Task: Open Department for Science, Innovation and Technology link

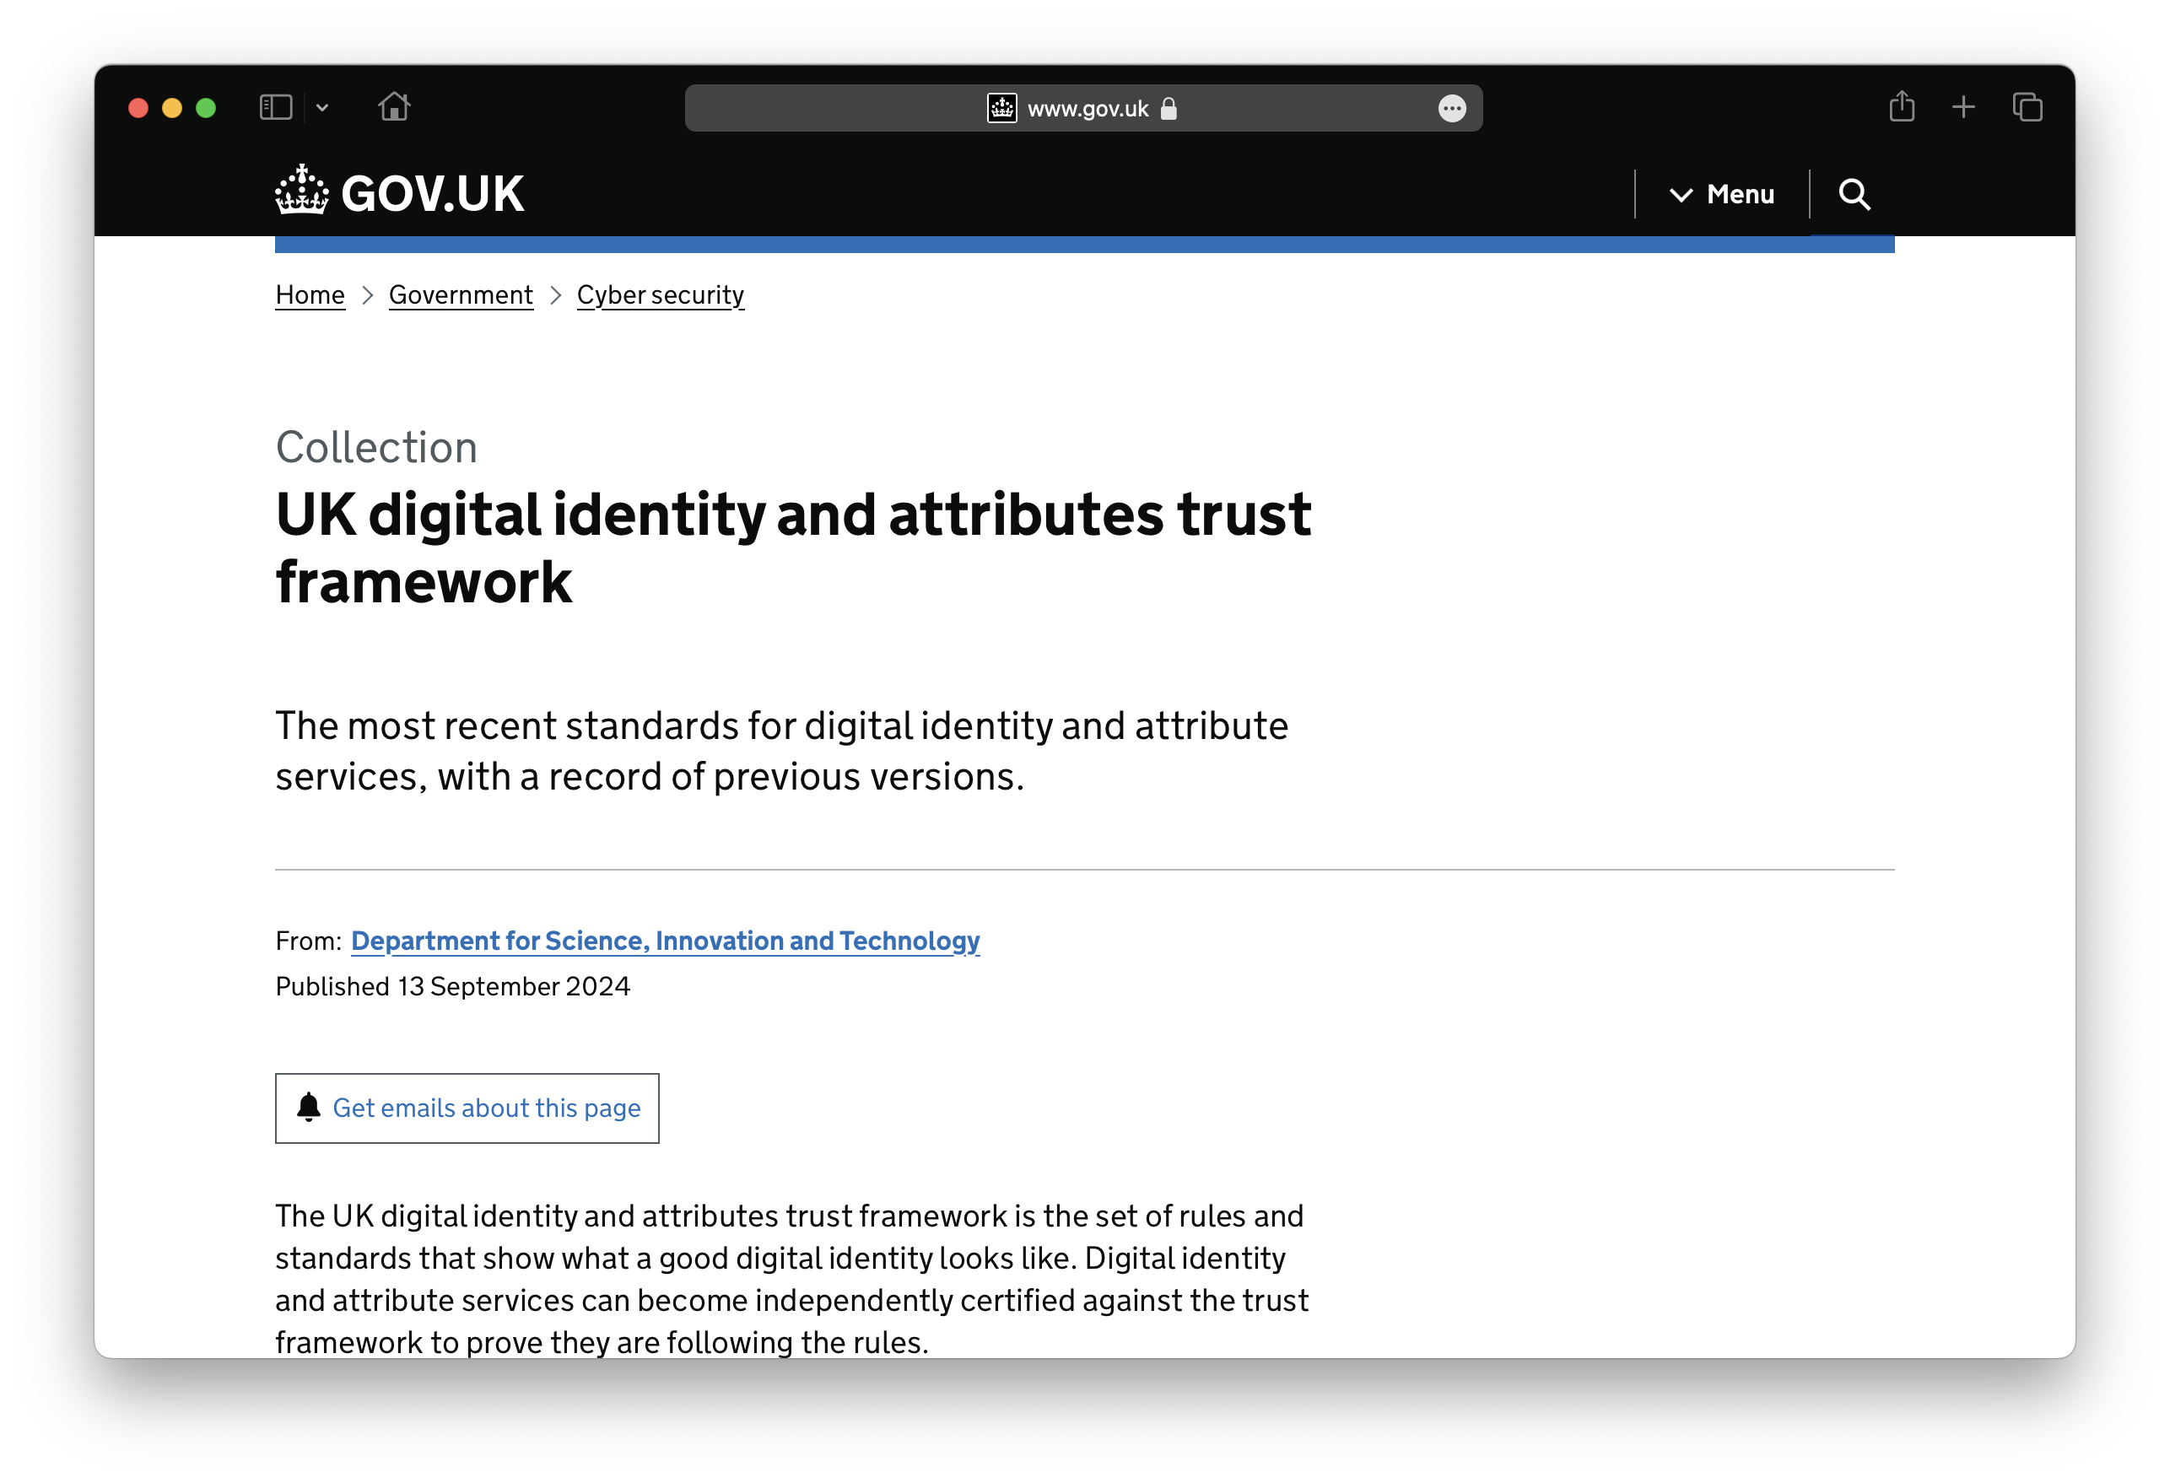Action: 665,941
